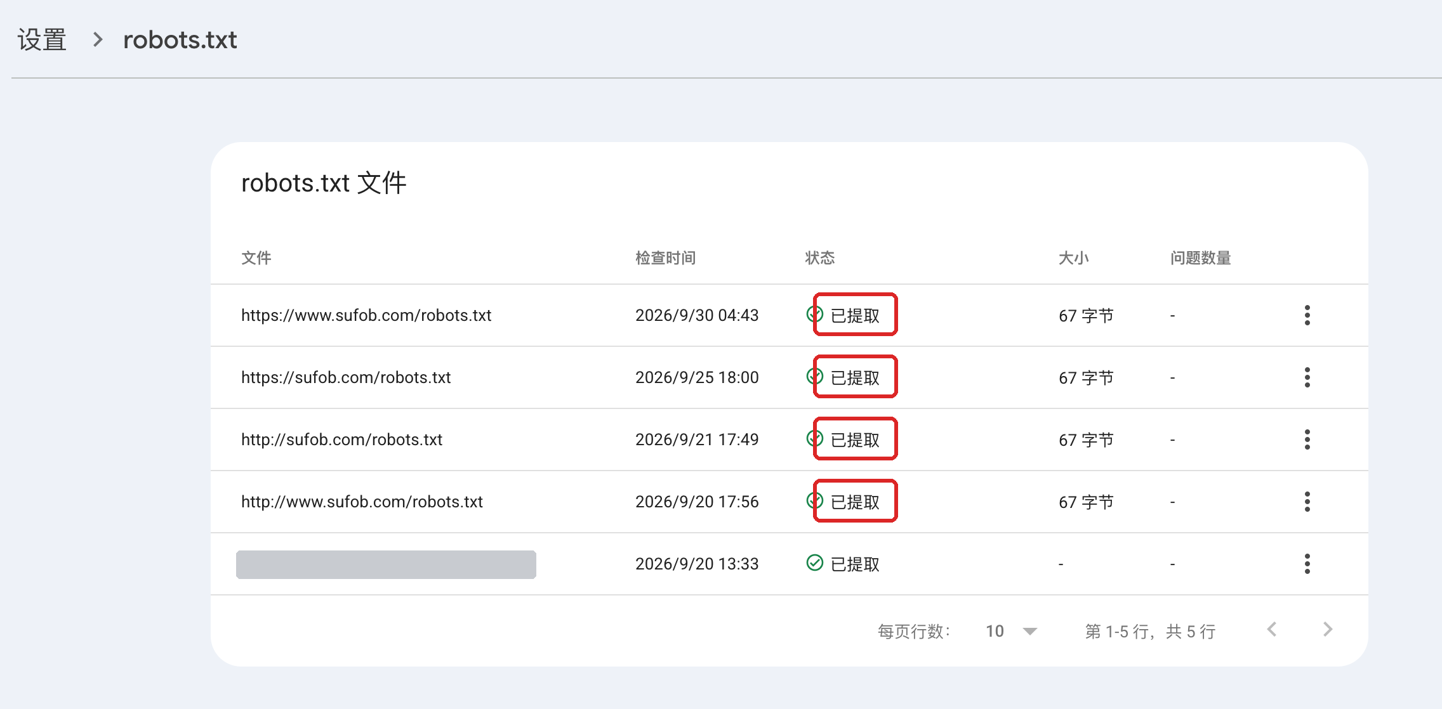Click the 设置 breadcrumb link

tap(42, 40)
